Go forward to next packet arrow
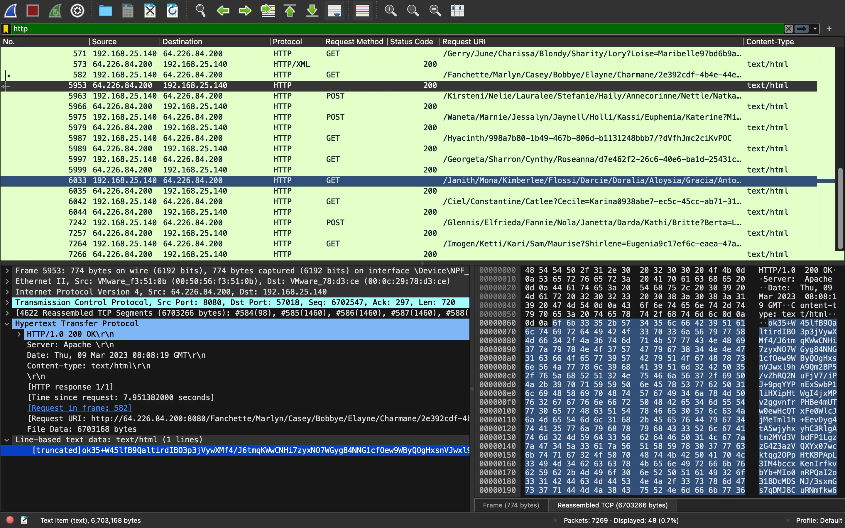This screenshot has width=845, height=528. [245, 11]
